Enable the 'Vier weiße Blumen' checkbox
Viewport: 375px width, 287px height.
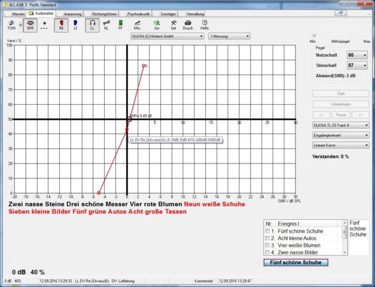click(x=267, y=245)
